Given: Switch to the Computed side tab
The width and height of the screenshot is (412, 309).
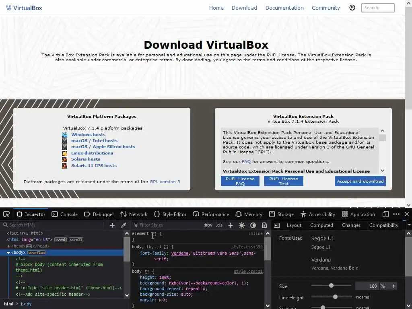Looking at the screenshot, I should (x=321, y=225).
